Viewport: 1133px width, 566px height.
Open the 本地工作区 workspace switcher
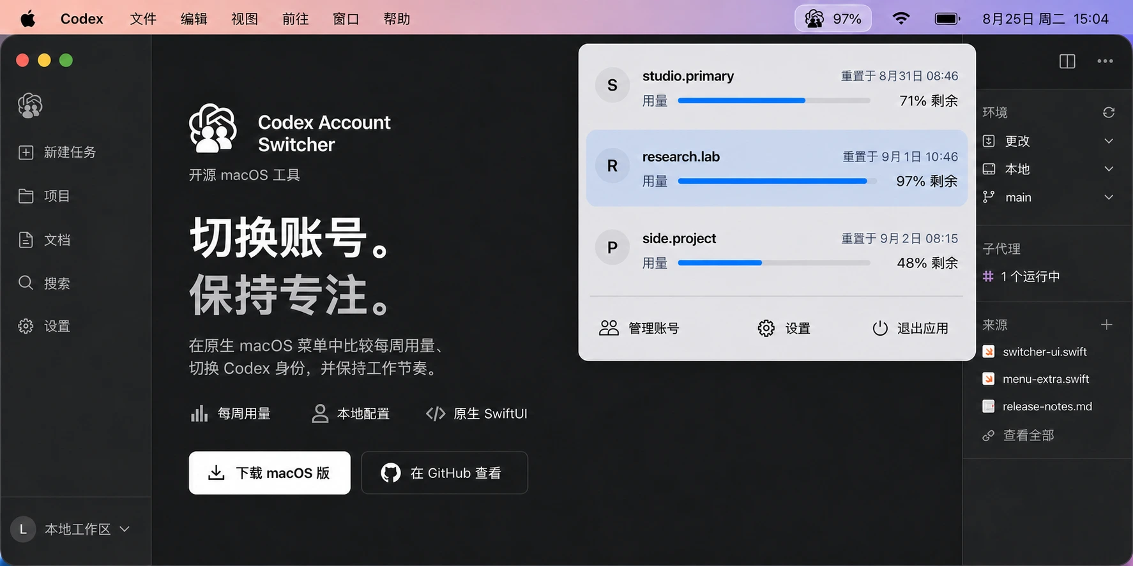[x=71, y=529]
